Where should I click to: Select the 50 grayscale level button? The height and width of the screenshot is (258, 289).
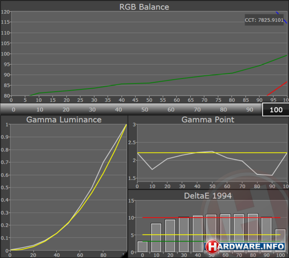[145, 109]
